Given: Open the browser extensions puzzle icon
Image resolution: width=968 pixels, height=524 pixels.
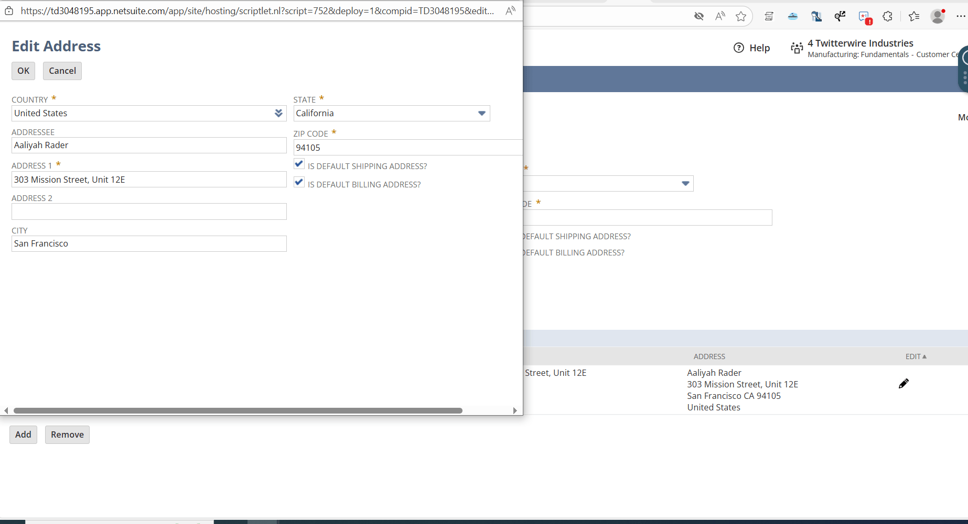Looking at the screenshot, I should (x=888, y=16).
